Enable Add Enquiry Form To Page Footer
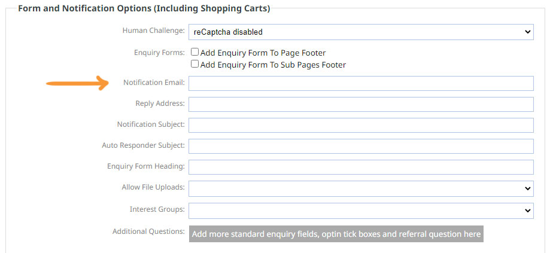The image size is (547, 253). pos(195,53)
